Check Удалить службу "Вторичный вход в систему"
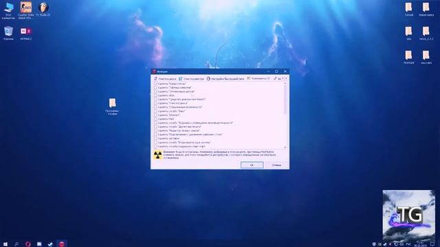440x247 pixels. pyautogui.click(x=155, y=143)
